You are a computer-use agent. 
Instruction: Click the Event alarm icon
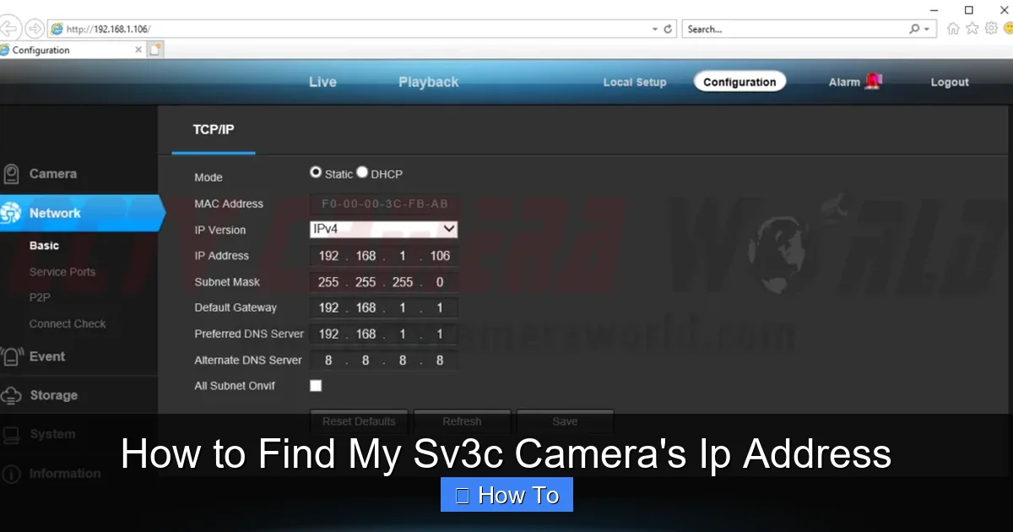11,356
